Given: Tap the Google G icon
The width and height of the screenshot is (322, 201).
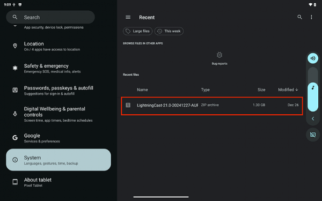Looking at the screenshot, I should [x=15, y=138].
